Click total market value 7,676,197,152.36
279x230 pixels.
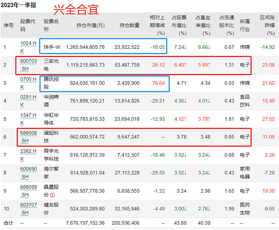pos(85,223)
